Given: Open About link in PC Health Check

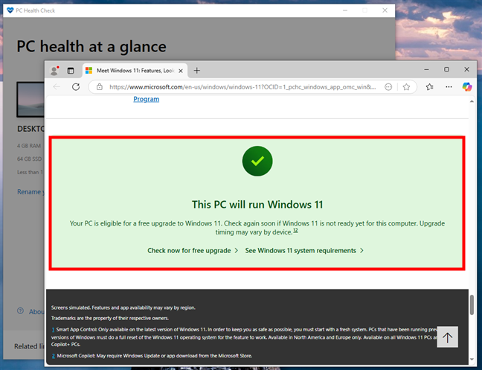Looking at the screenshot, I should (36, 312).
